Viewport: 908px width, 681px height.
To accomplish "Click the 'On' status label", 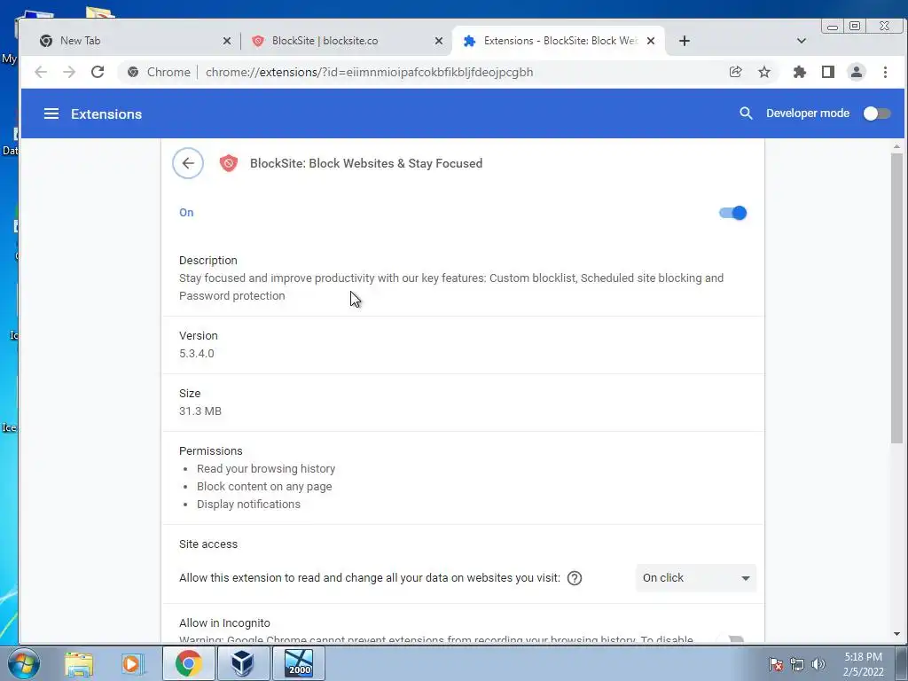I will click(x=186, y=213).
